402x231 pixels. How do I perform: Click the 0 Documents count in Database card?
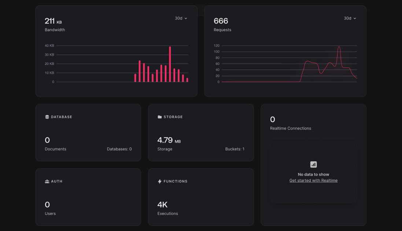coord(47,140)
